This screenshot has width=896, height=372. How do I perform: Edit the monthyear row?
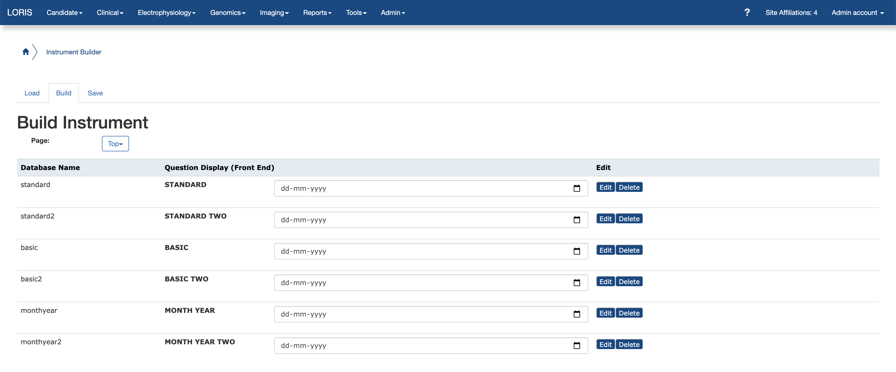pyautogui.click(x=606, y=313)
